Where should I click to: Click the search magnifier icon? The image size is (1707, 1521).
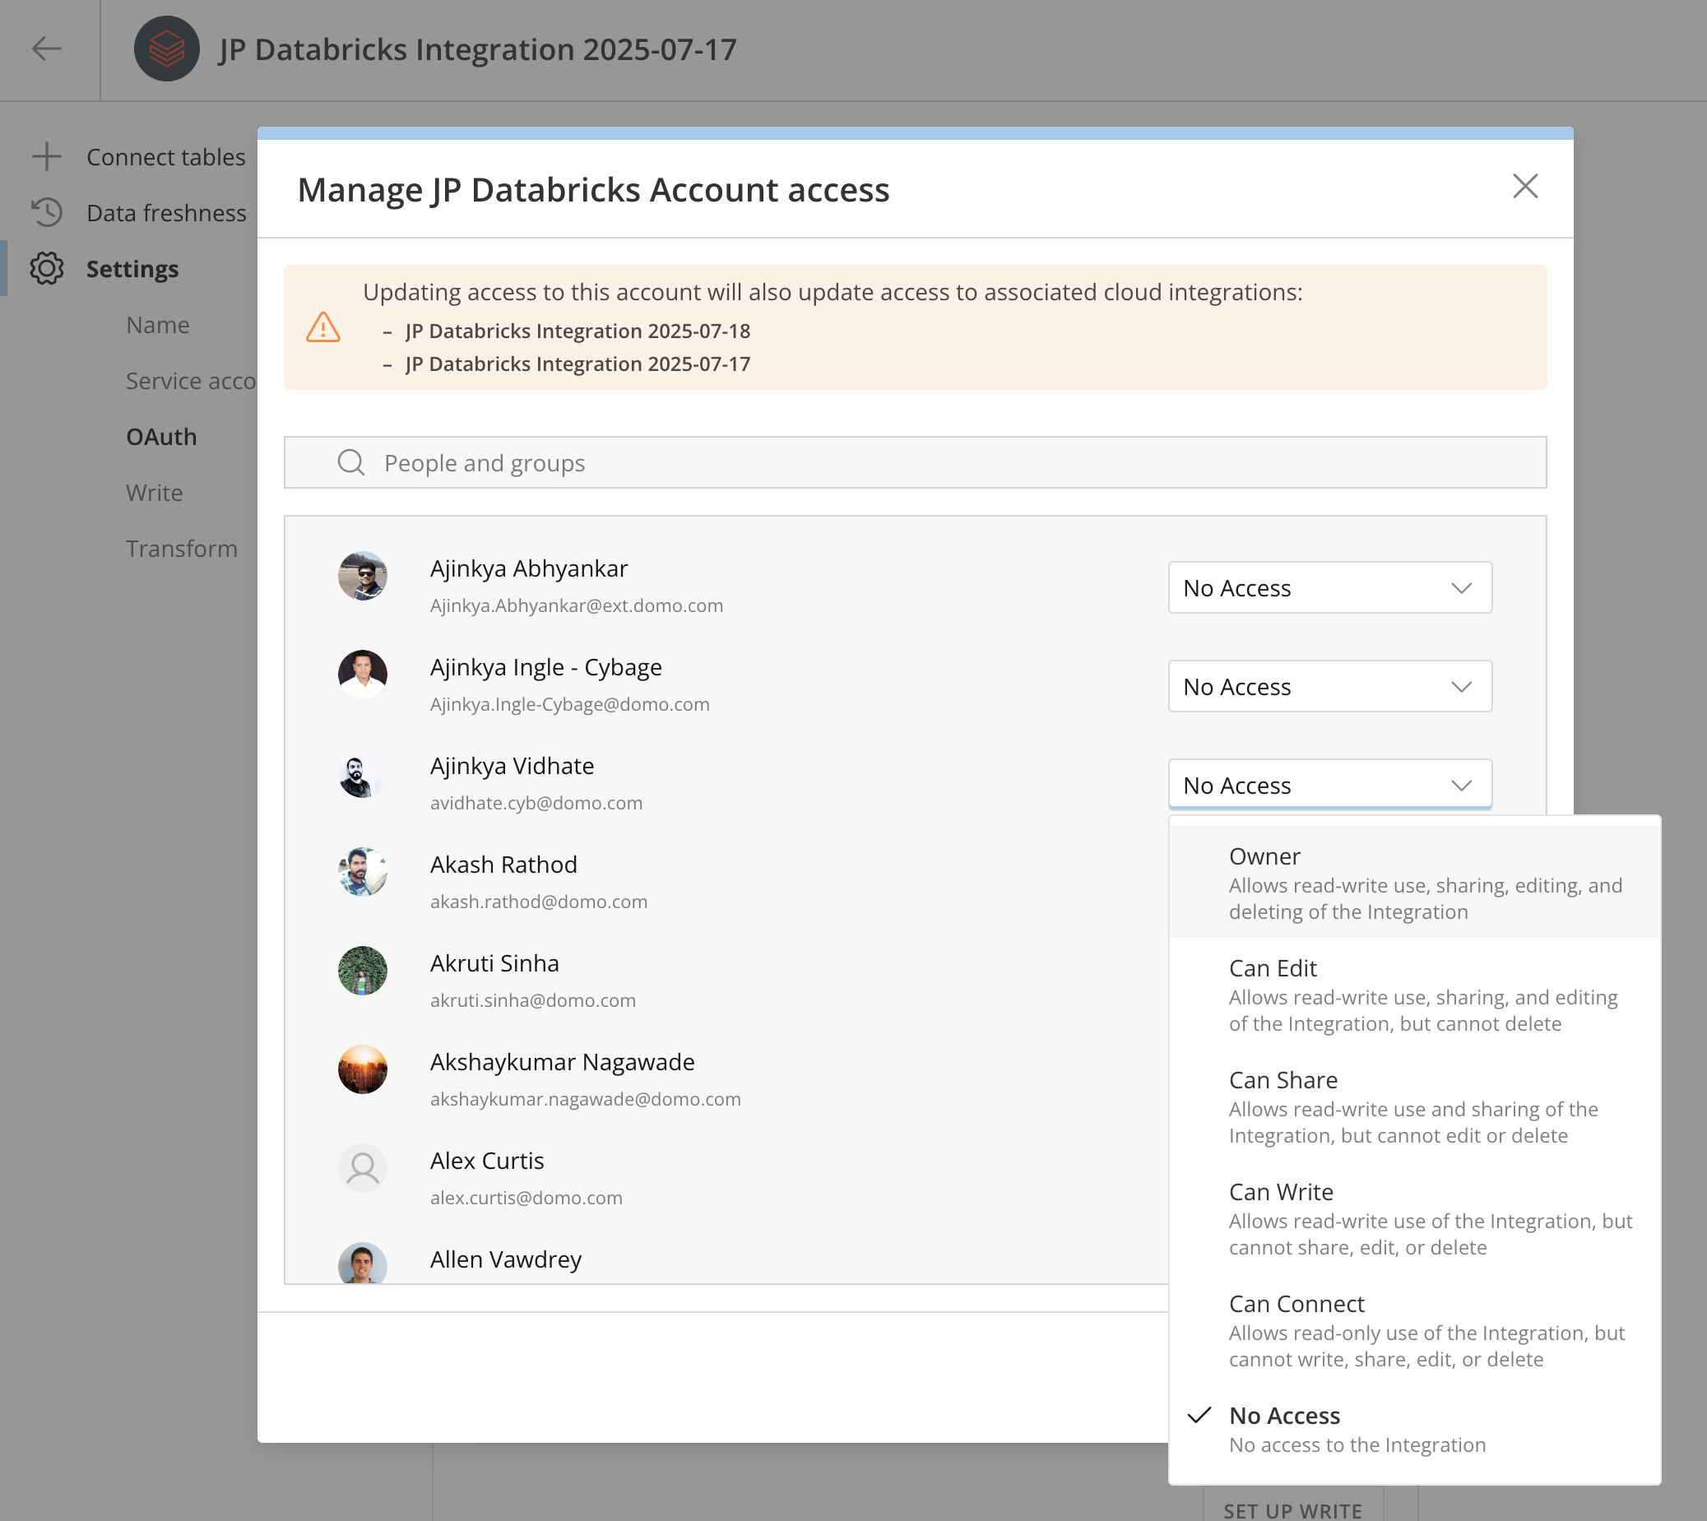pos(351,462)
